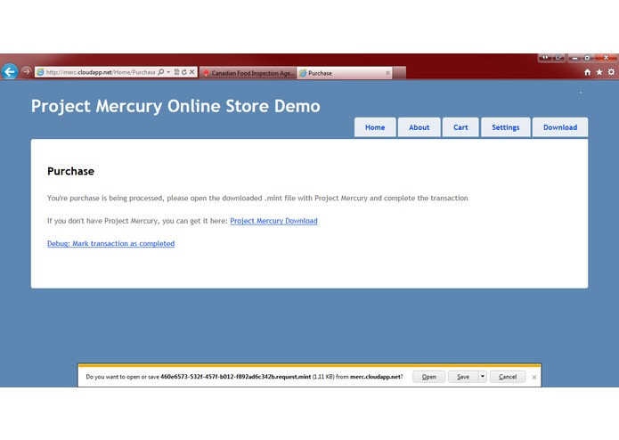Open the store Settings page

pyautogui.click(x=505, y=127)
